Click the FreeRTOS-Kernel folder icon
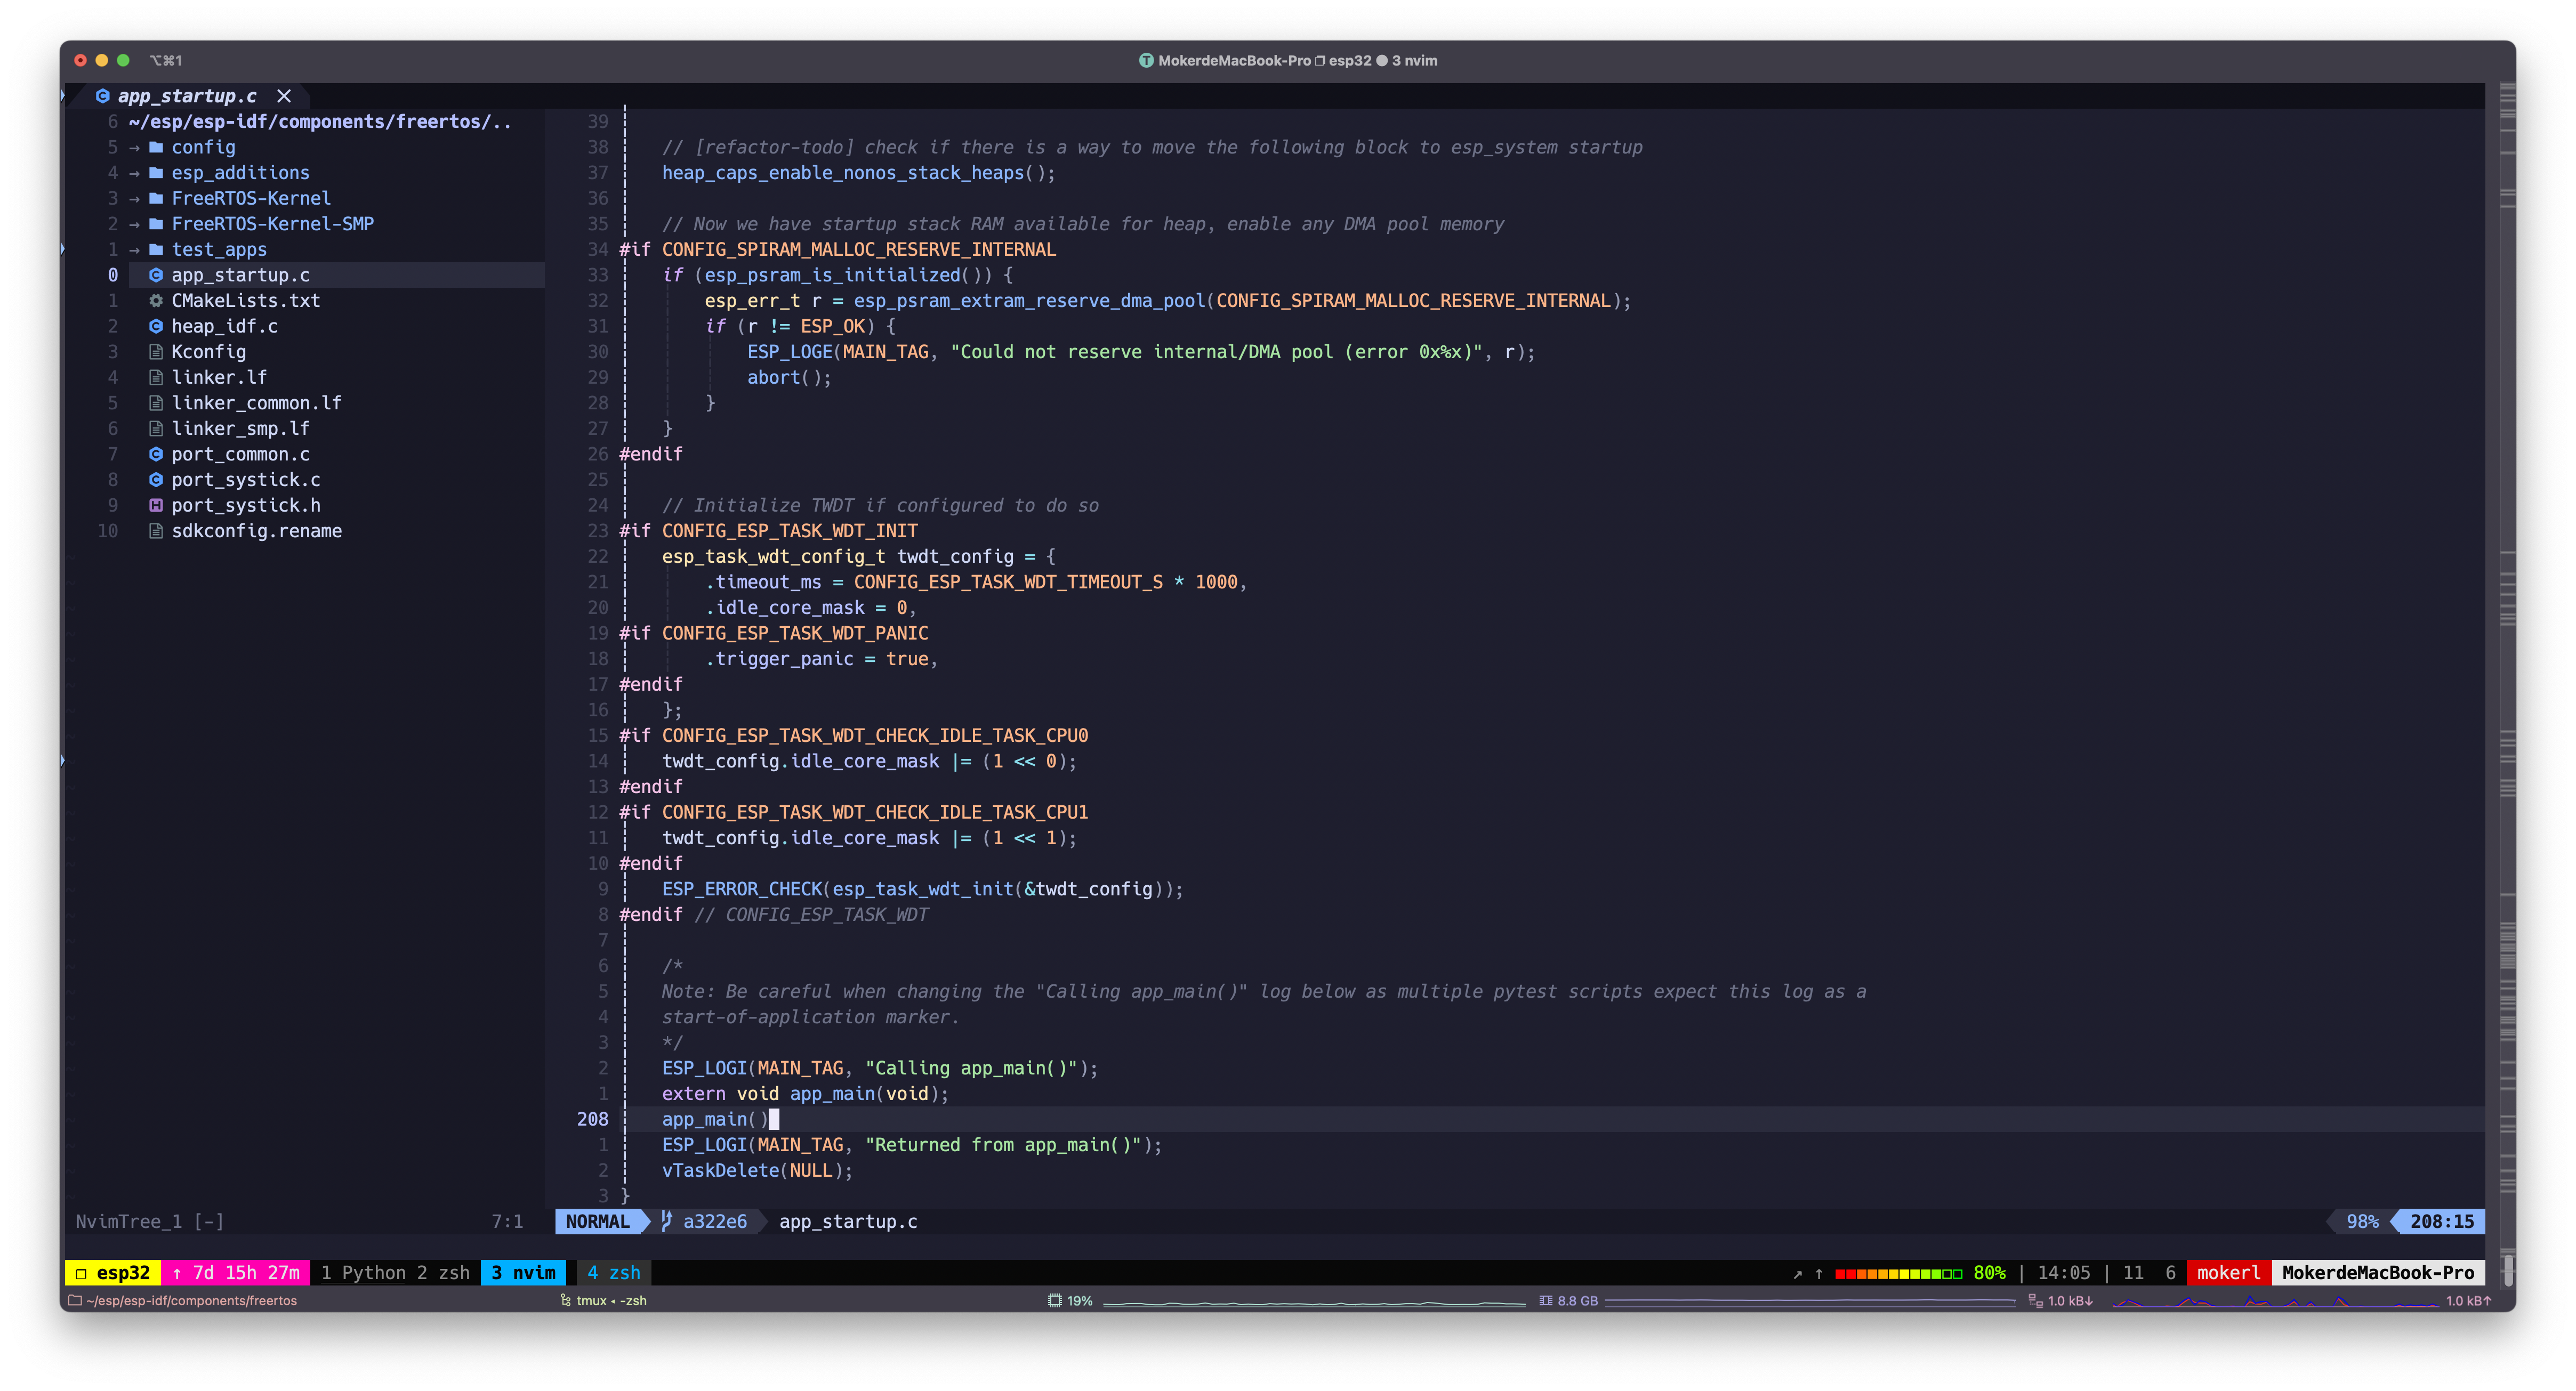 pyautogui.click(x=156, y=198)
